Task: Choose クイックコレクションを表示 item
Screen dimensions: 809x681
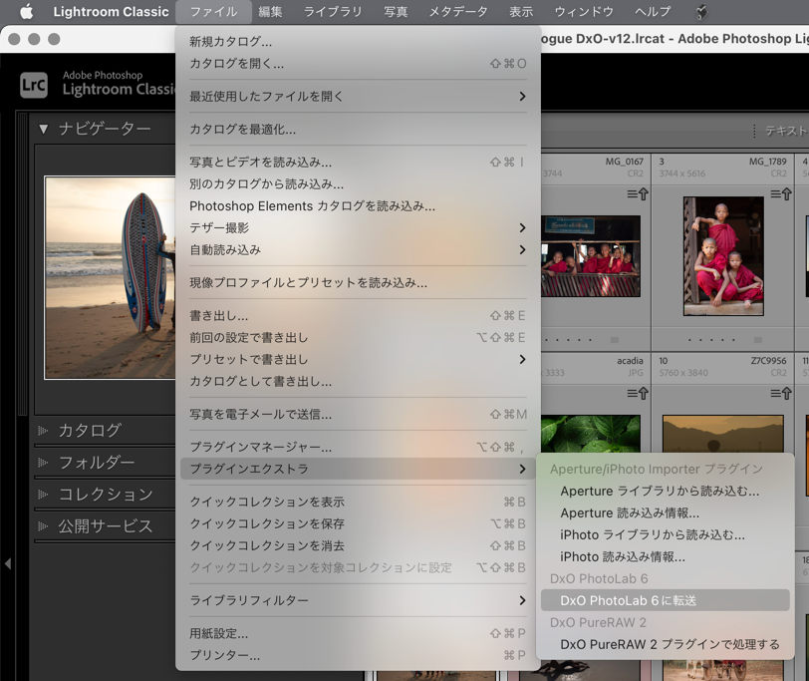Action: (358, 502)
